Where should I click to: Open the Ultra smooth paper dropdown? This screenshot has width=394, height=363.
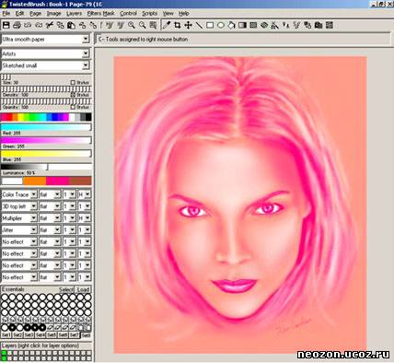45,40
